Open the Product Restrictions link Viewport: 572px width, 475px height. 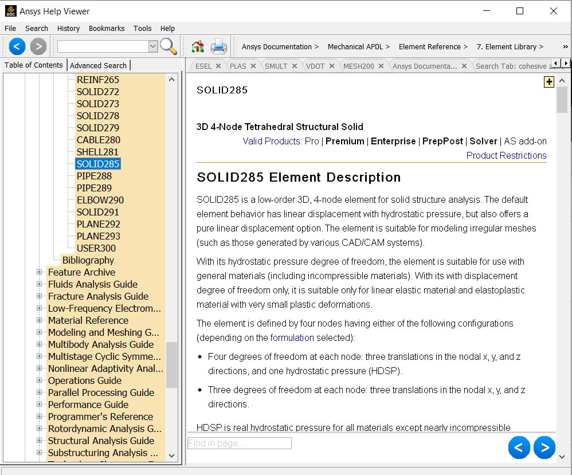coord(506,155)
